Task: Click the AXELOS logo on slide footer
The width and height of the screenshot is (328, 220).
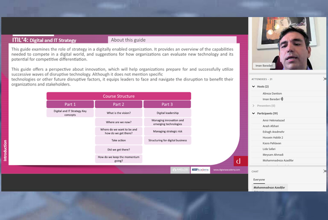Action: 180,170
